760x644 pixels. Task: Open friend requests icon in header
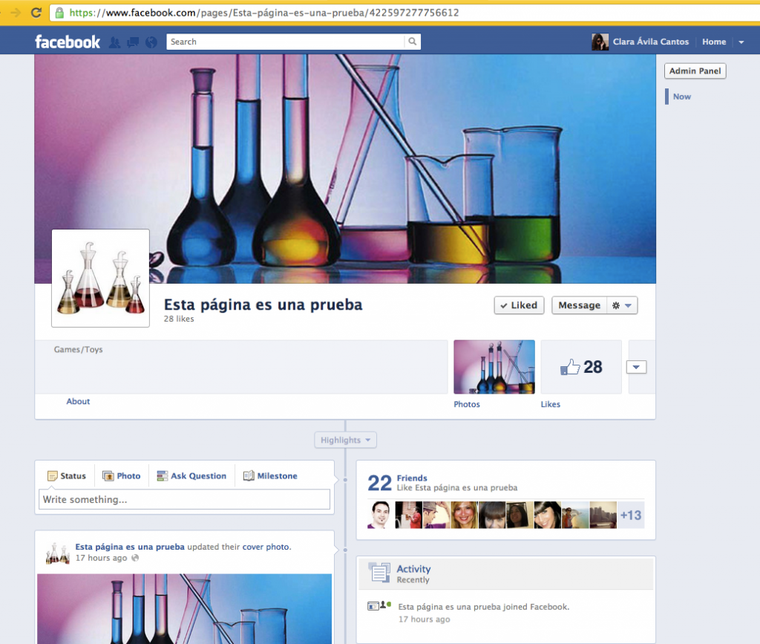tap(114, 42)
